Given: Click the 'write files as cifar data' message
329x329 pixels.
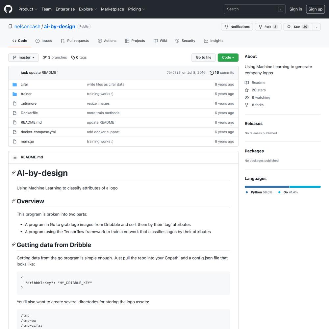Looking at the screenshot, I should point(106,84).
